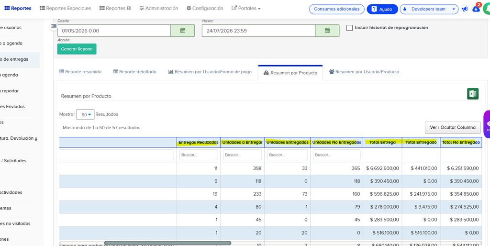Click Buscar field under Entregas Realizadas
490x246 pixels.
199,155
